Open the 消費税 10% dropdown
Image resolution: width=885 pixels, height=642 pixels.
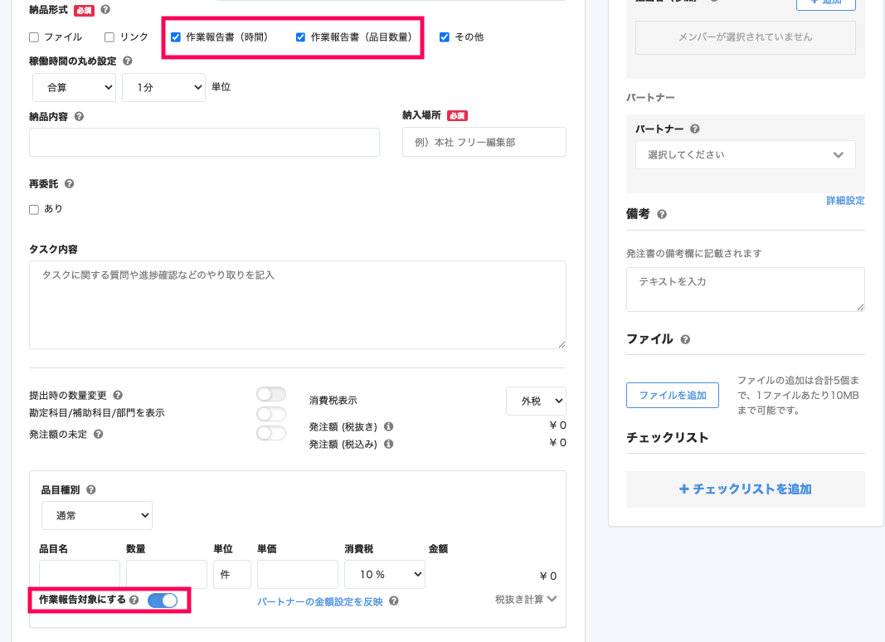point(384,574)
